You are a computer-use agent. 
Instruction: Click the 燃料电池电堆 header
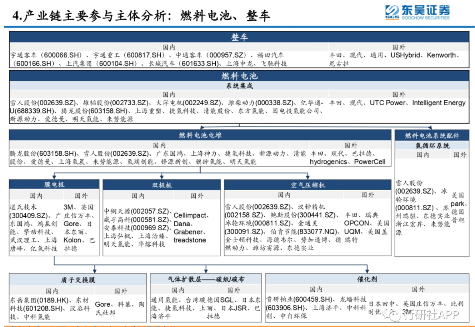(x=200, y=135)
